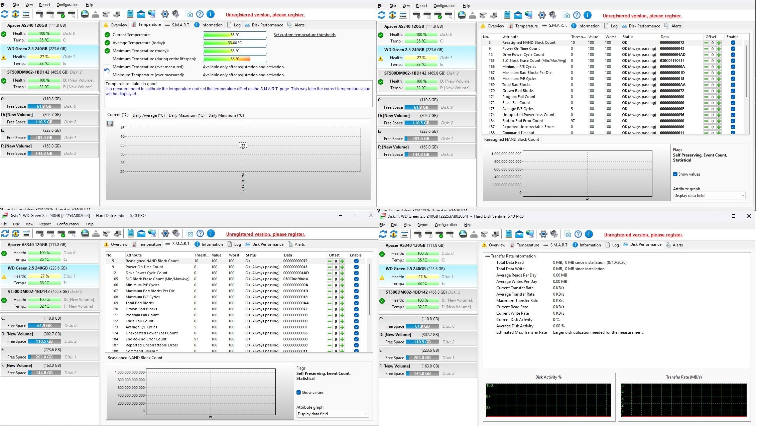Select Apacer AS340 120GB disk in top-left window
Image resolution: width=757 pixels, height=426 pixels.
[49, 33]
